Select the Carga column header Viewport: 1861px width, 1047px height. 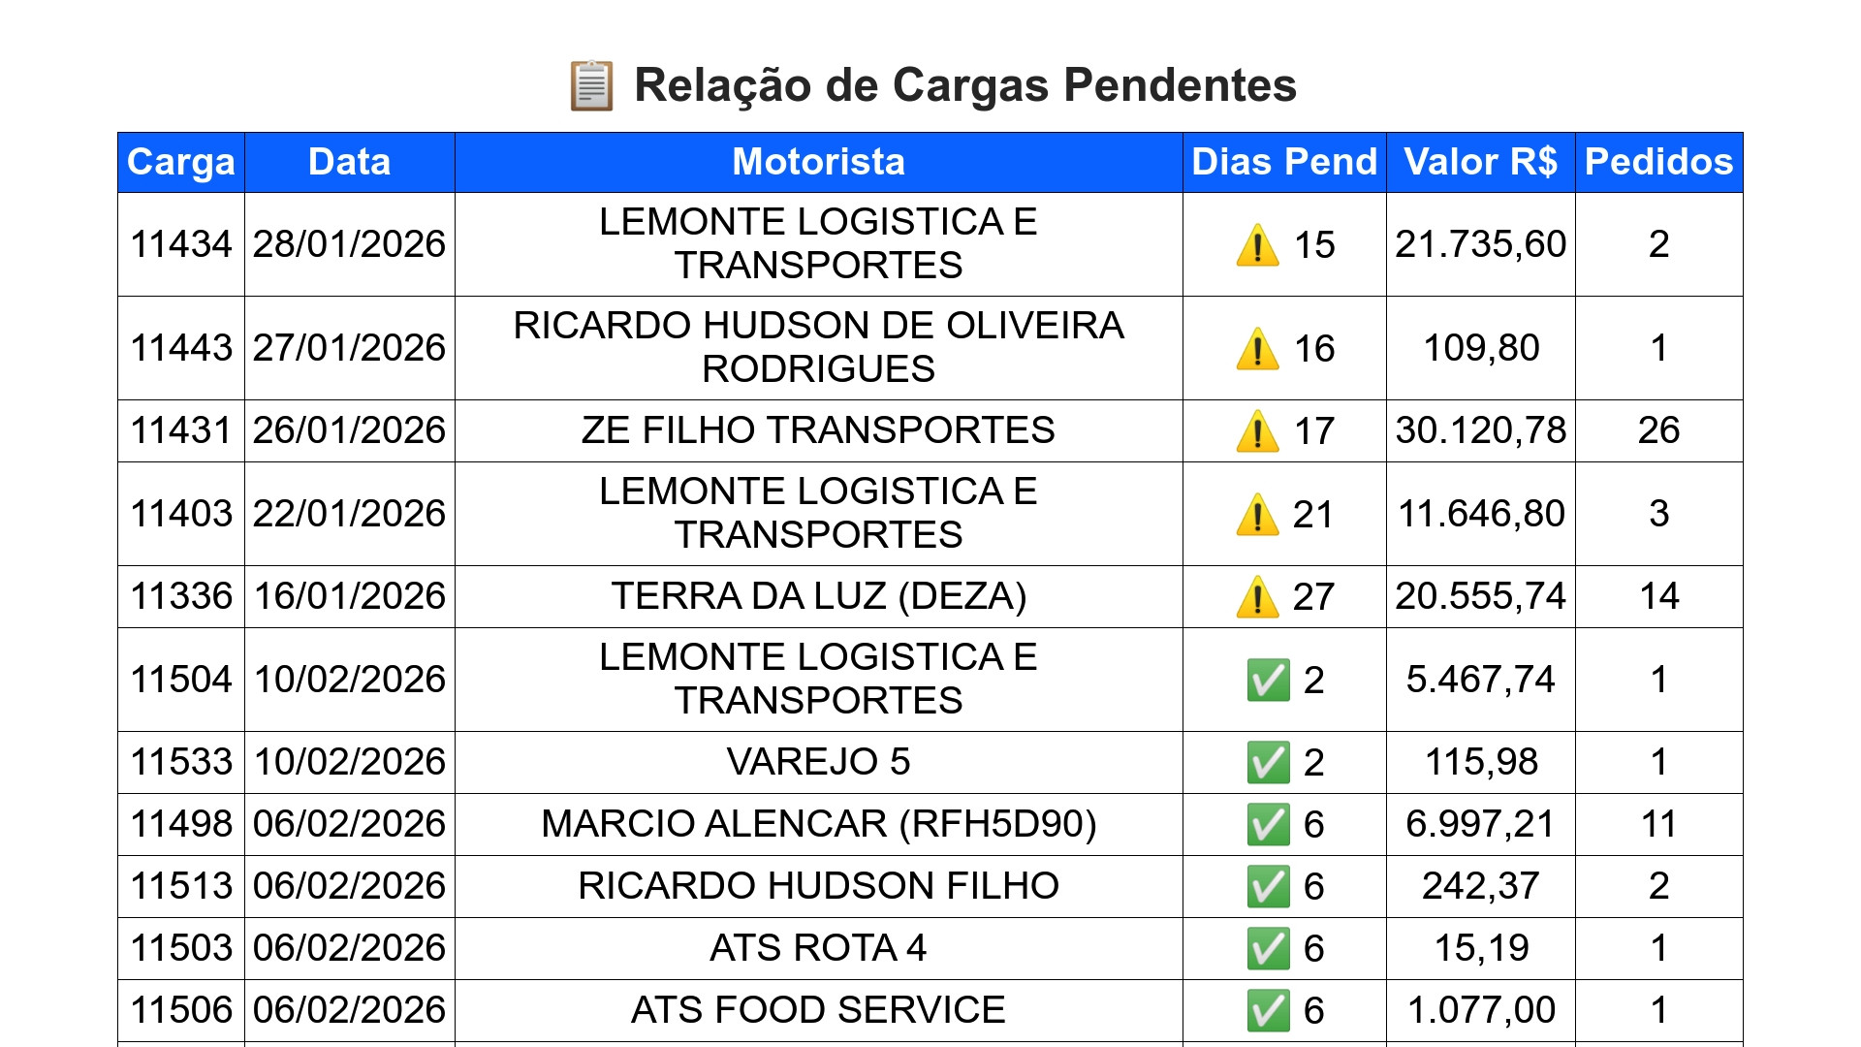tap(181, 162)
